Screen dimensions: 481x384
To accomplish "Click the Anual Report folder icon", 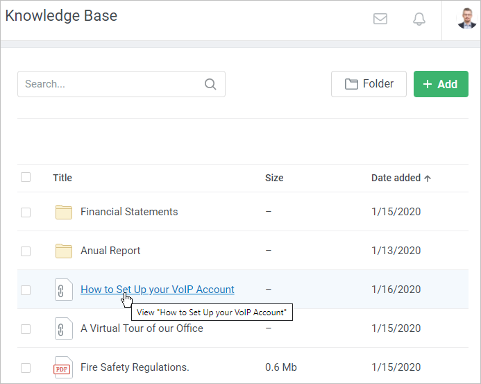I will pyautogui.click(x=64, y=251).
